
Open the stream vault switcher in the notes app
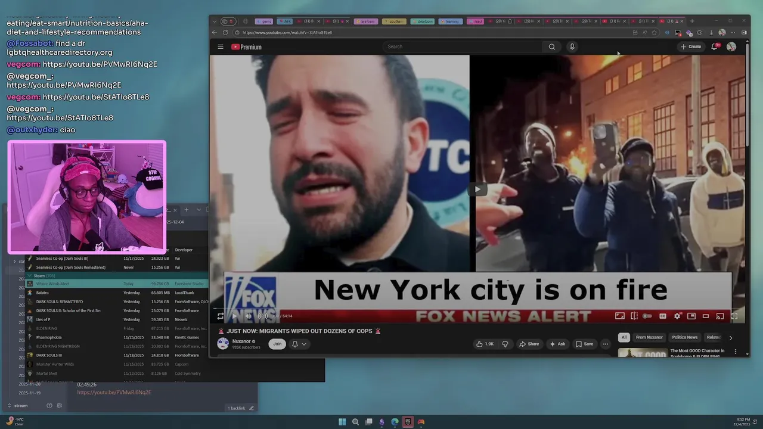[x=18, y=406]
